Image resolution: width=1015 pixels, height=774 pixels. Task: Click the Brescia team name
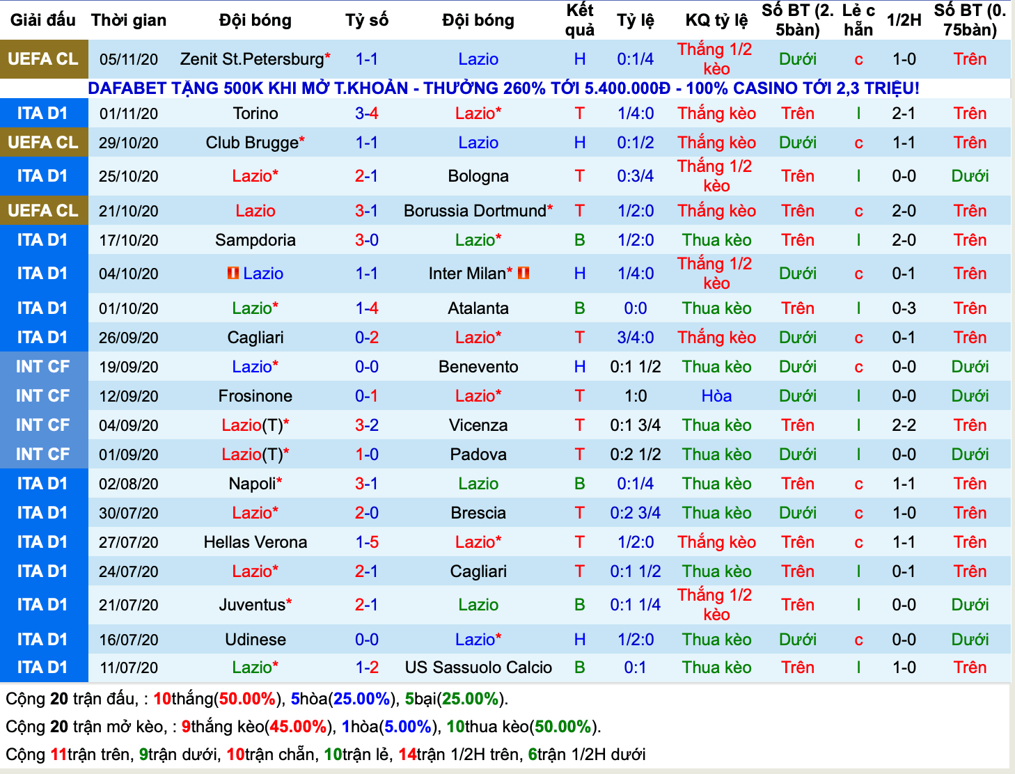point(478,513)
